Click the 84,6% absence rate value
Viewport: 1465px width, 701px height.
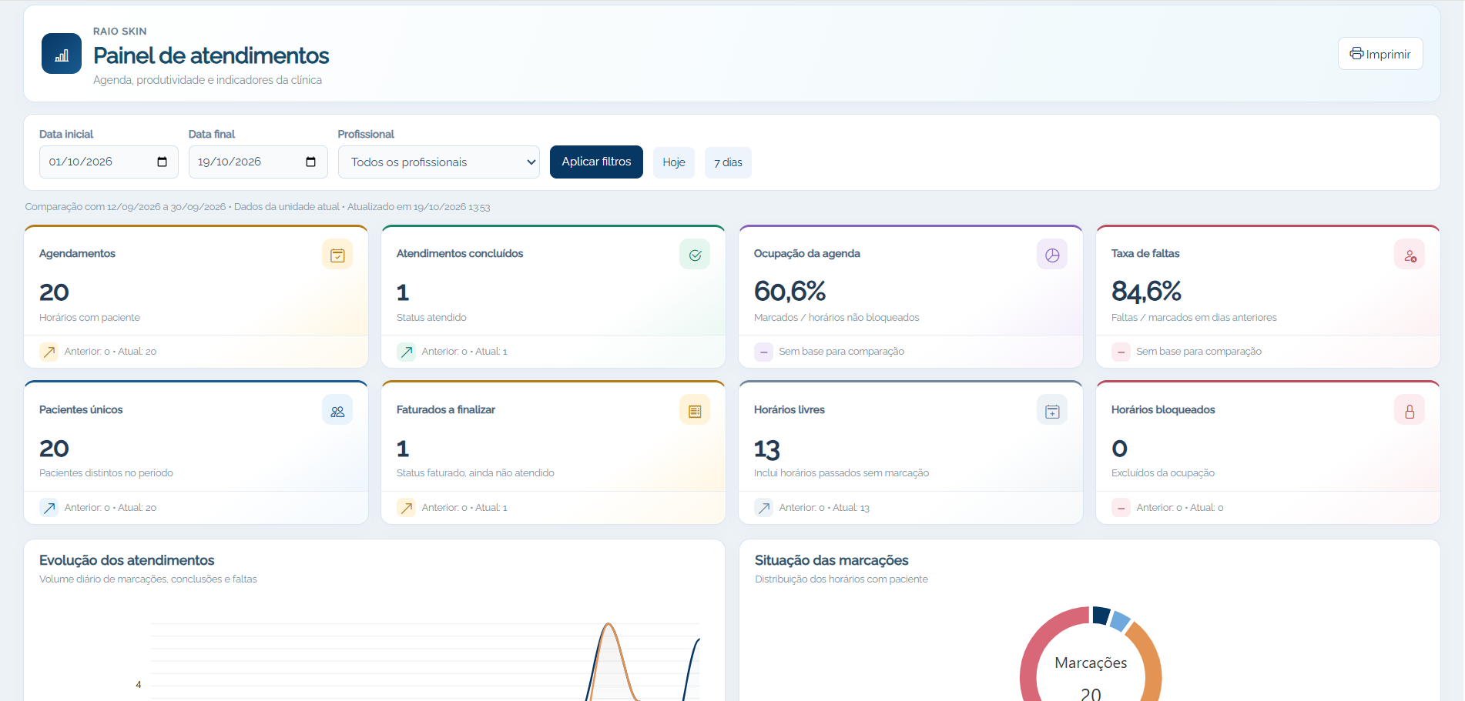1146,292
